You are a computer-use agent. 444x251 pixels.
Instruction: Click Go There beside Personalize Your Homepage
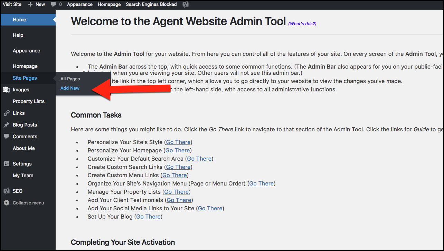[x=178, y=150]
